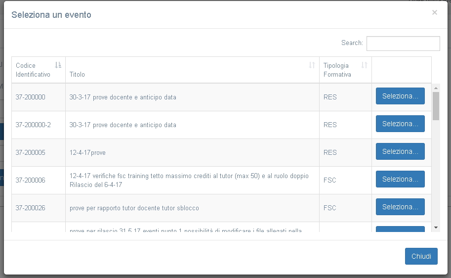The width and height of the screenshot is (451, 278).
Task: Choose Seleziona for event 37-200005
Action: [400, 151]
